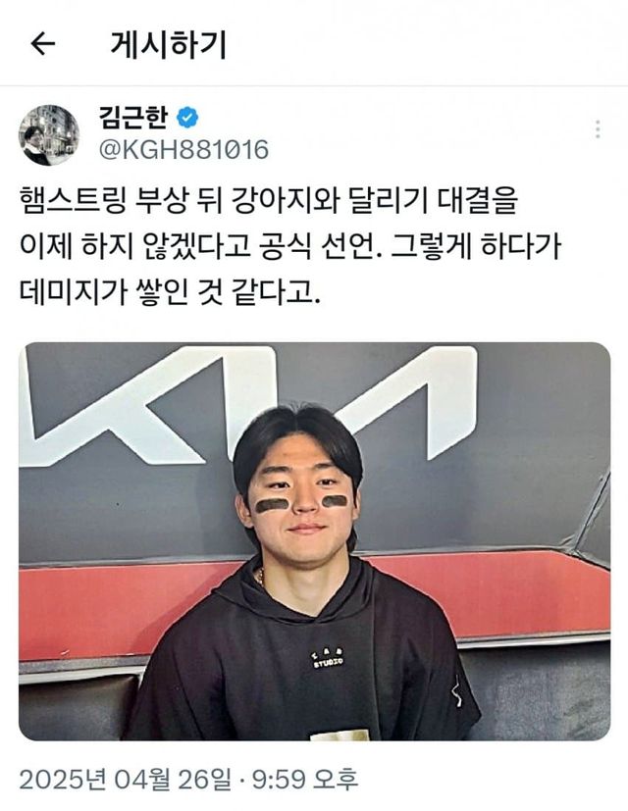This screenshot has height=811, width=628.
Task: Open the 김근한 display name link
Action: pos(133,118)
